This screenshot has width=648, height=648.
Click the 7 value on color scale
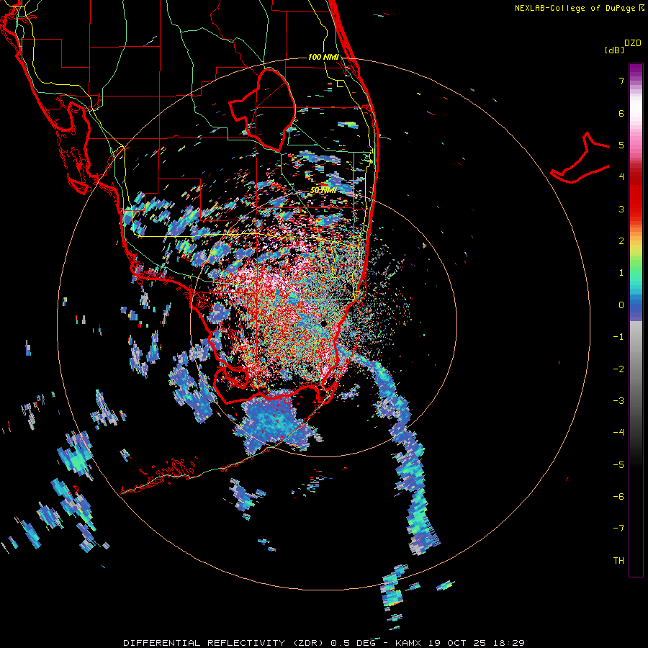[x=621, y=81]
